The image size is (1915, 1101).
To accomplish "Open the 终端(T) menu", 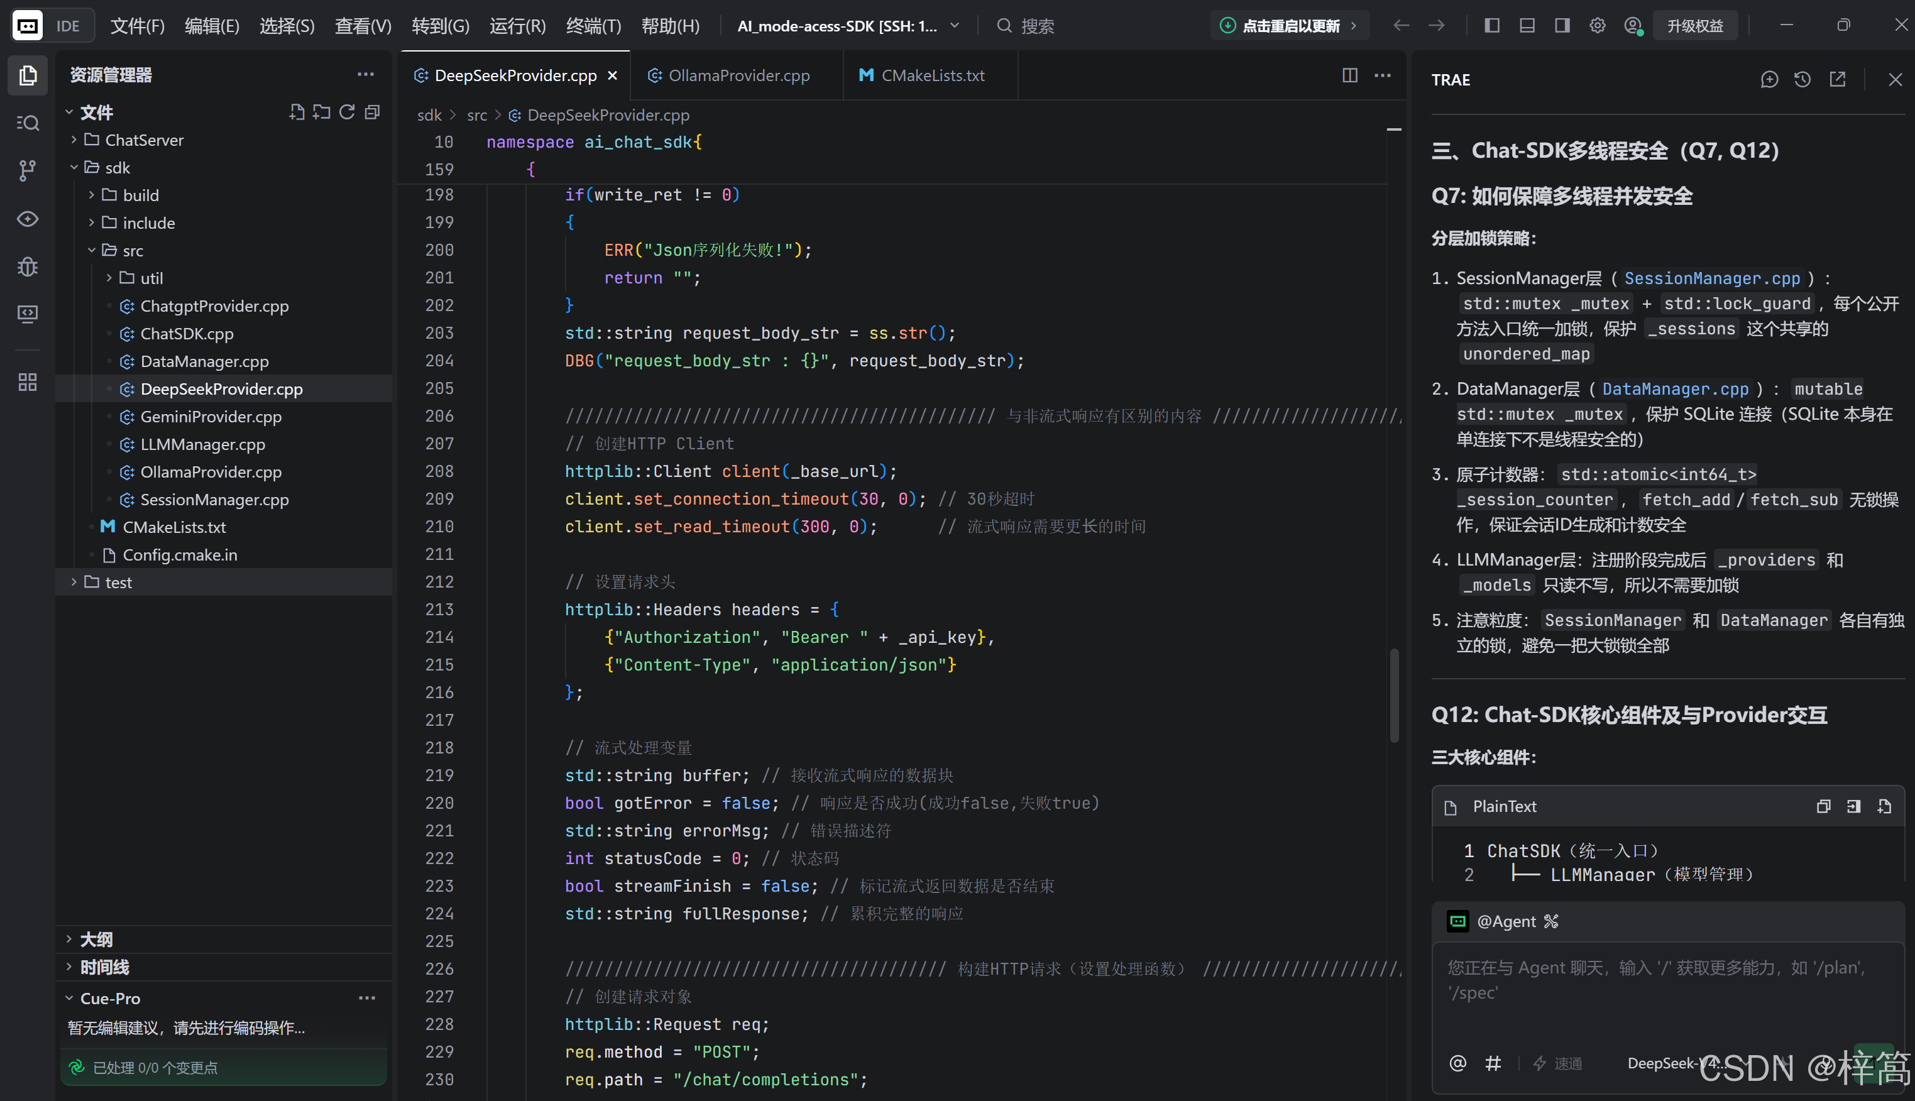I will coord(593,26).
